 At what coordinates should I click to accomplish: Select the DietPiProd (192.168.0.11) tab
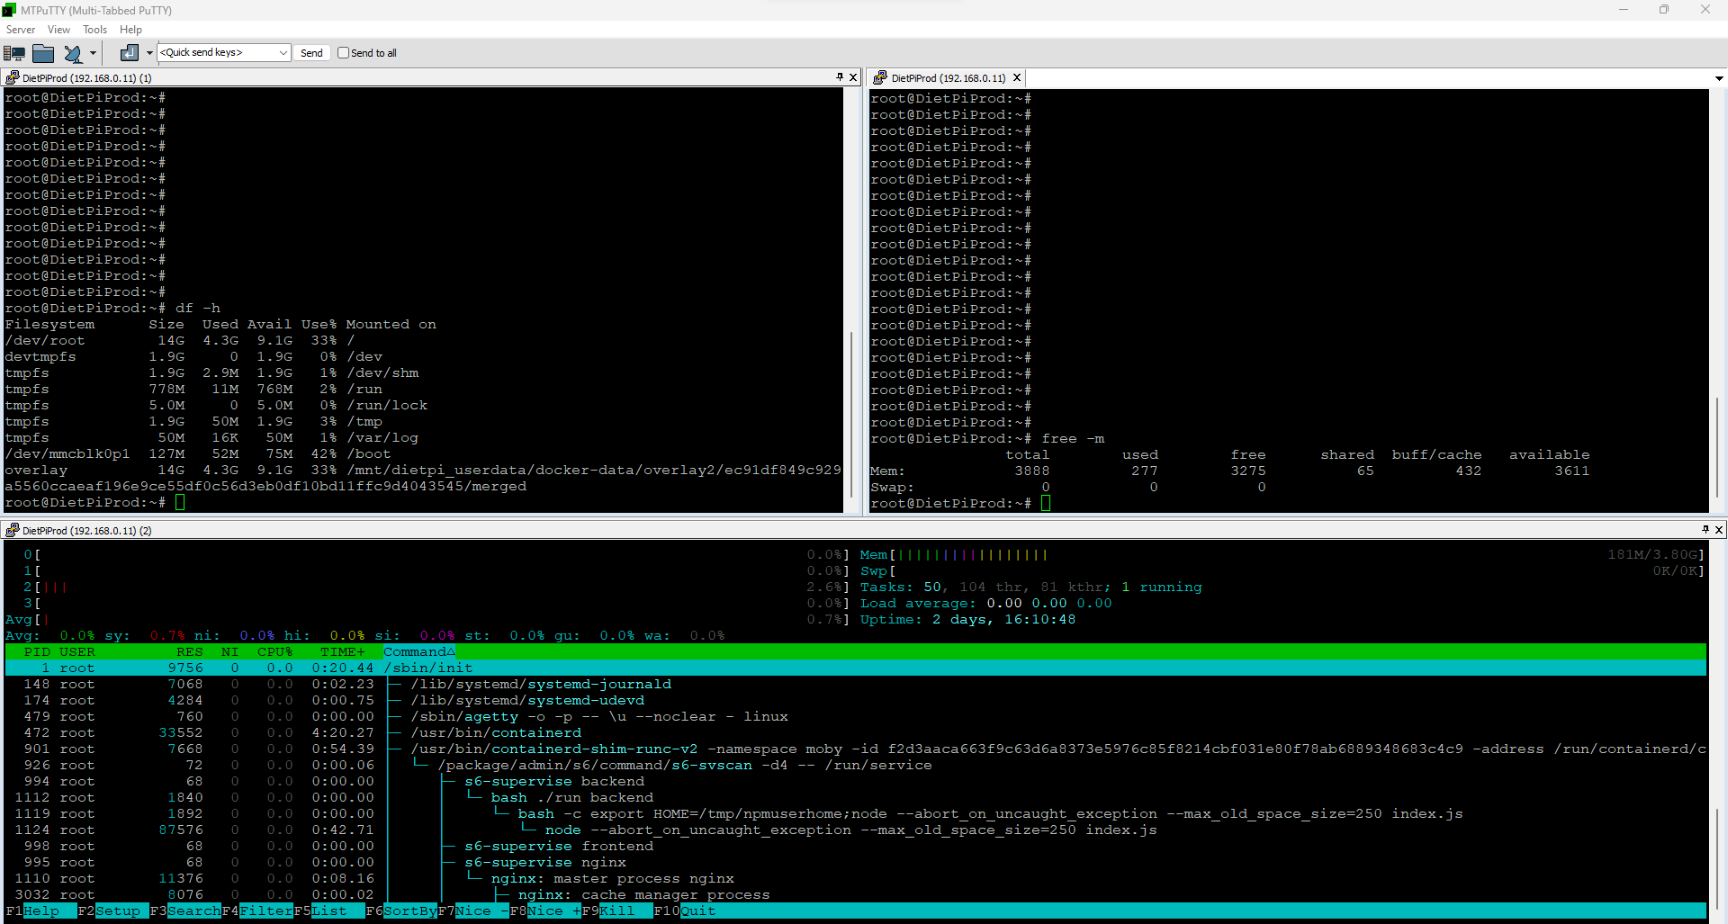coord(947,78)
